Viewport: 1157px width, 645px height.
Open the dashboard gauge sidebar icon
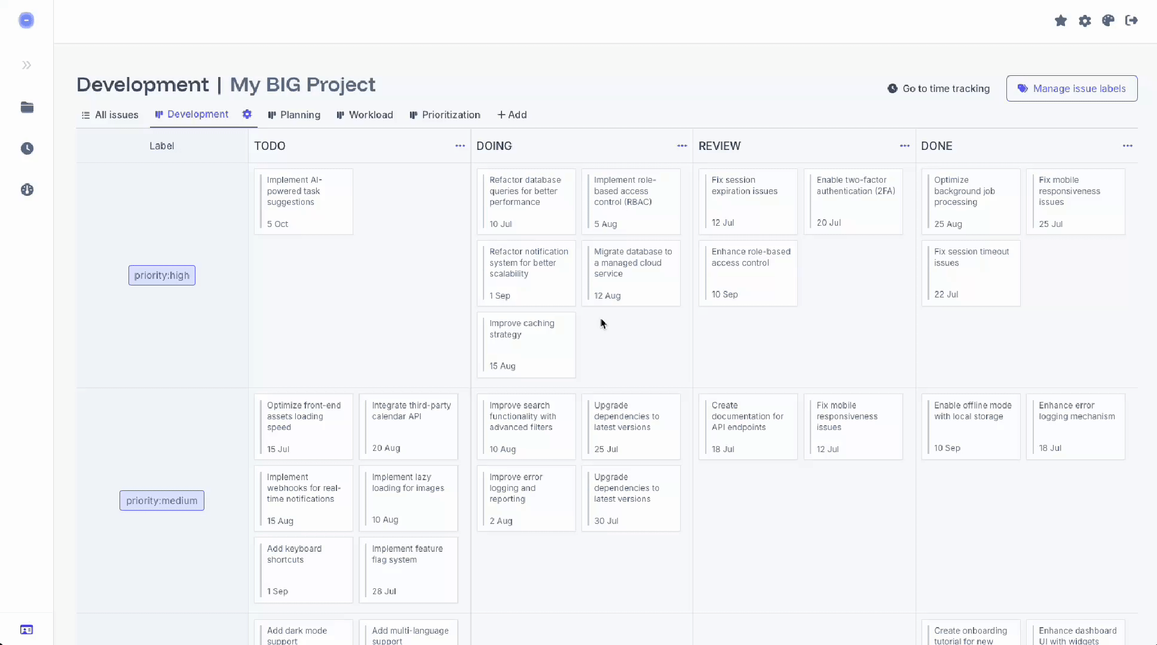[x=27, y=190]
